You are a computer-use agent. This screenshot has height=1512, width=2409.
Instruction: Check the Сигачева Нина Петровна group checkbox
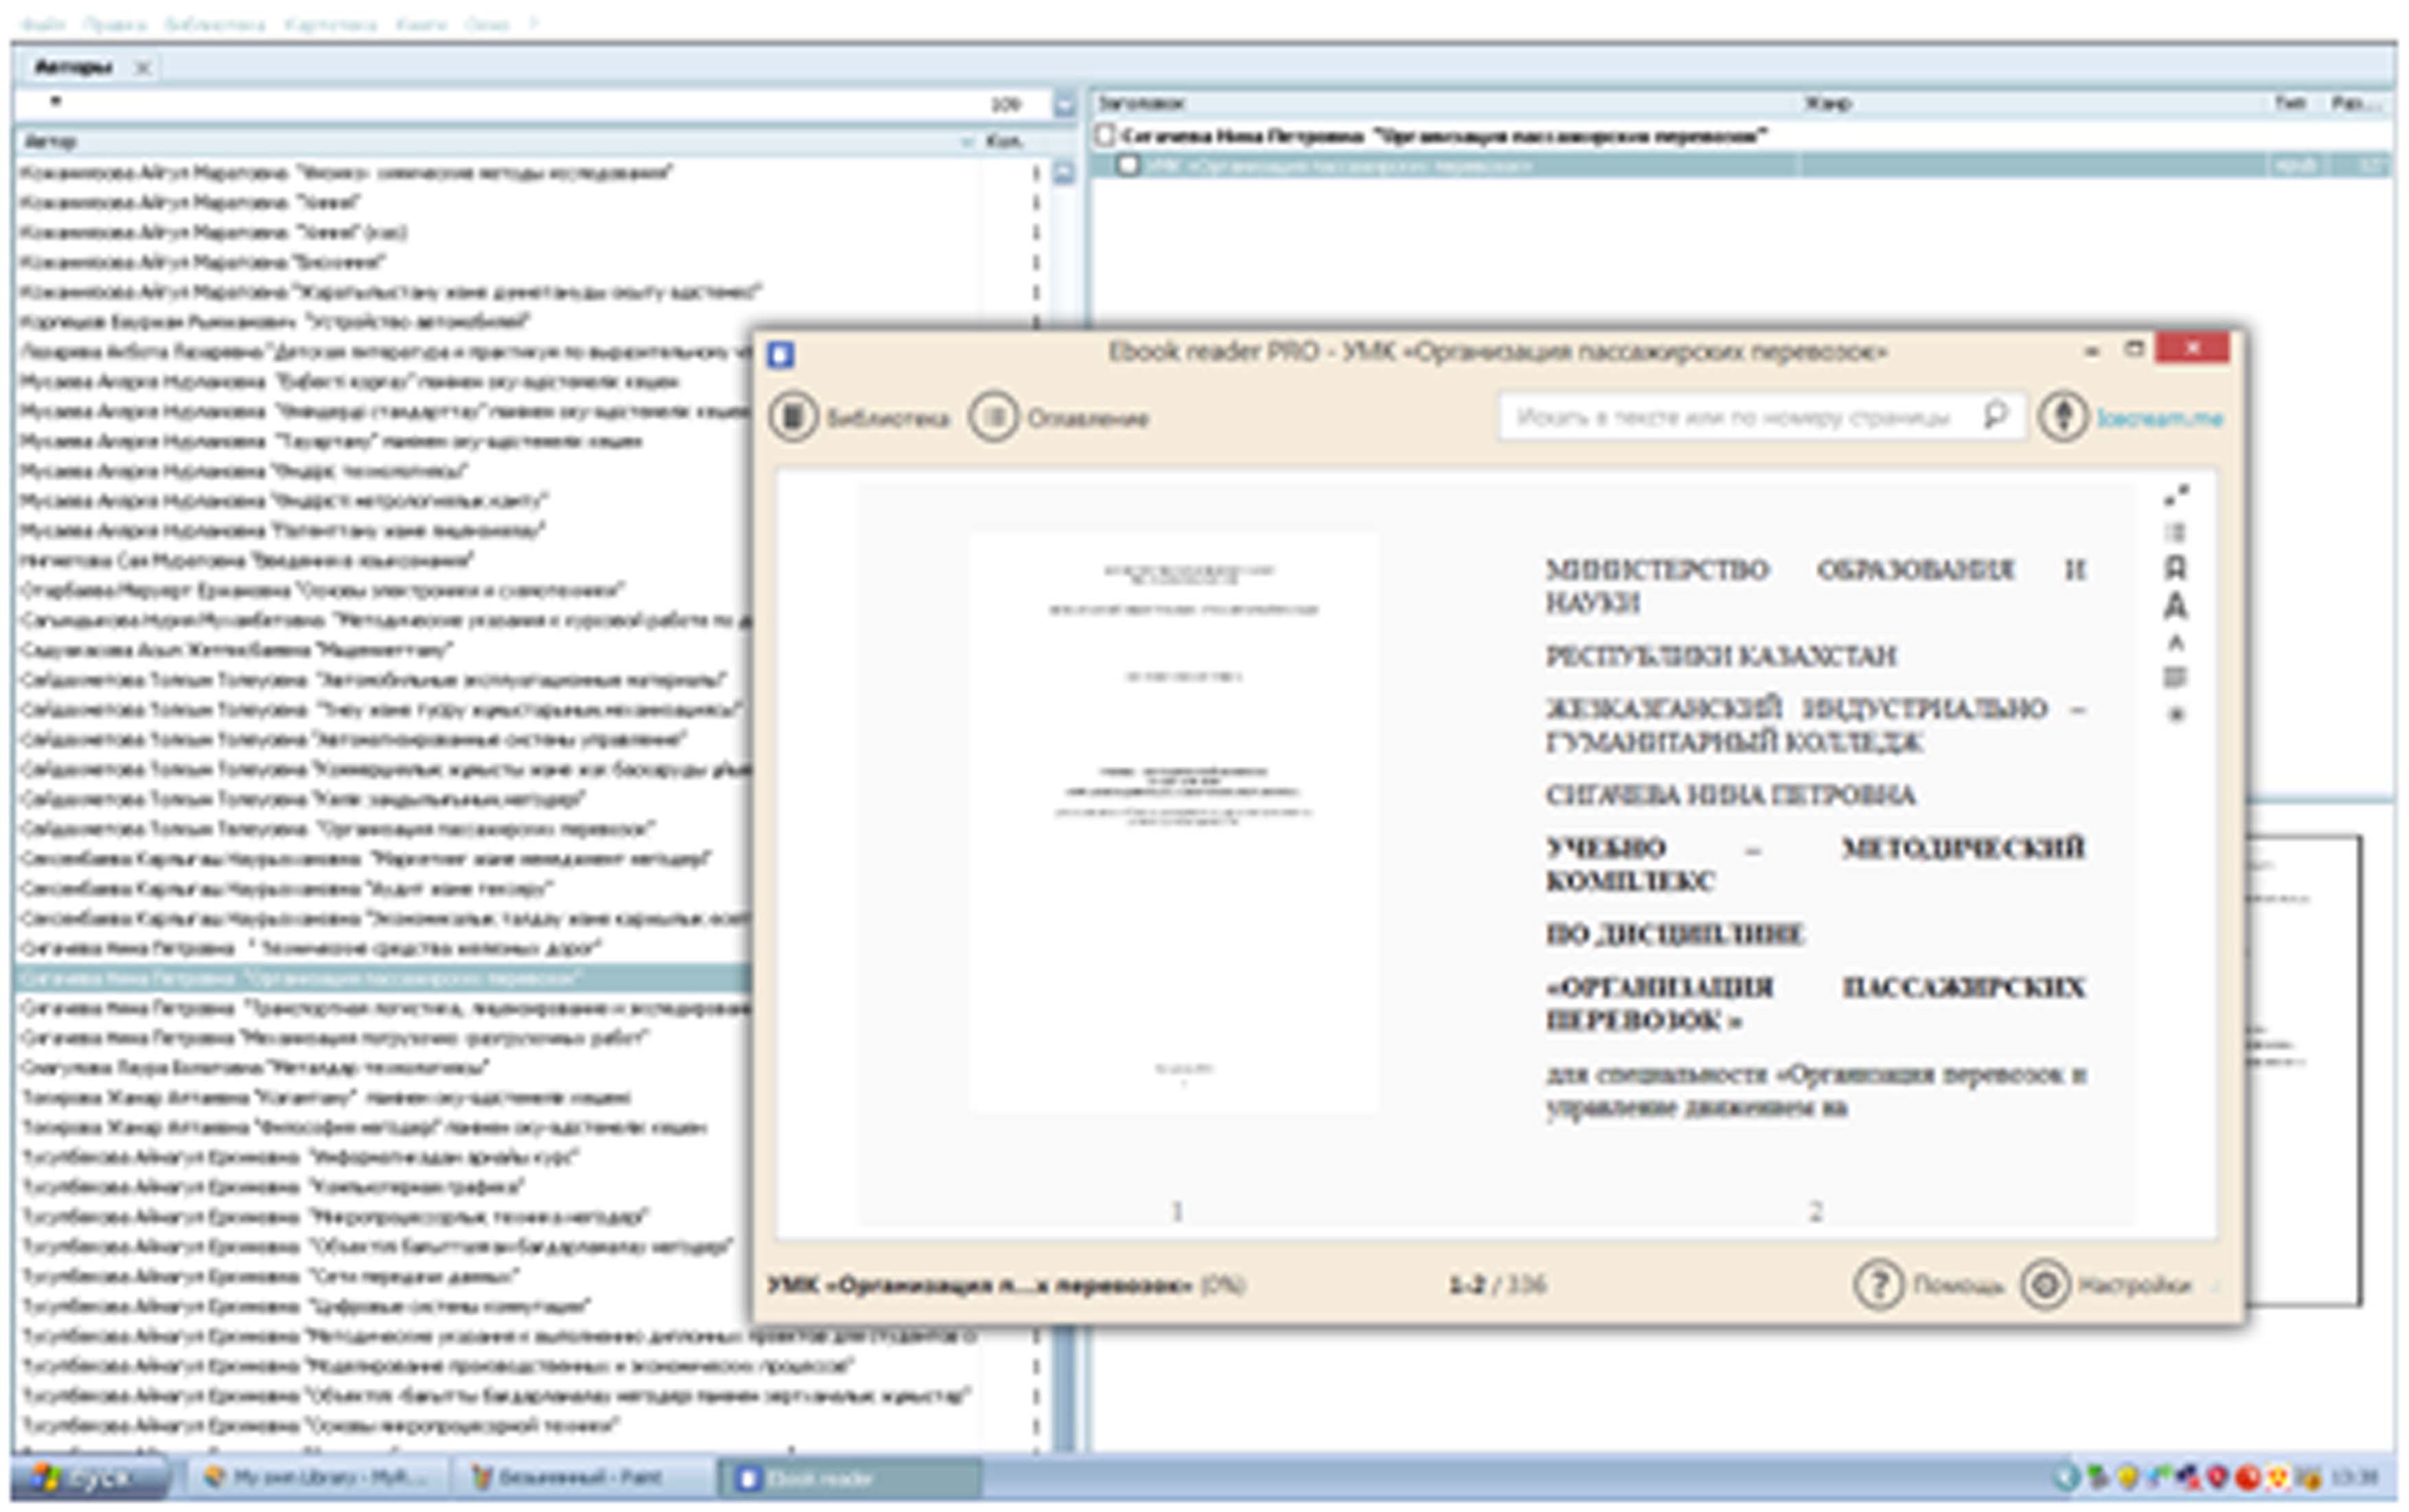click(x=1104, y=135)
